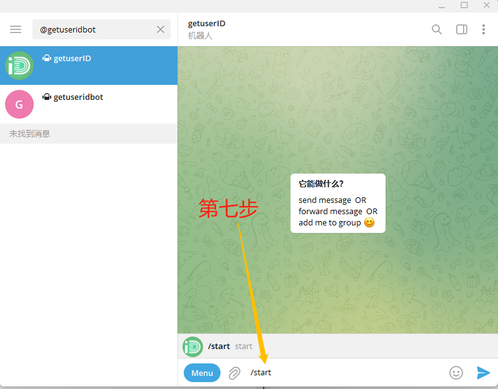Open the getuserID profile from chat header
The height and width of the screenshot is (389, 498).
(206, 24)
